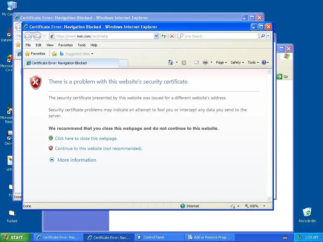The width and height of the screenshot is (323, 242).
Task: Click the green Refresh page icon
Action: (x=164, y=36)
